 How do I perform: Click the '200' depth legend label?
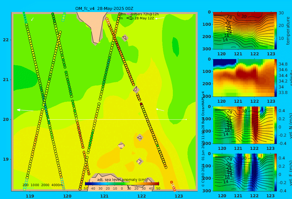click(25, 185)
